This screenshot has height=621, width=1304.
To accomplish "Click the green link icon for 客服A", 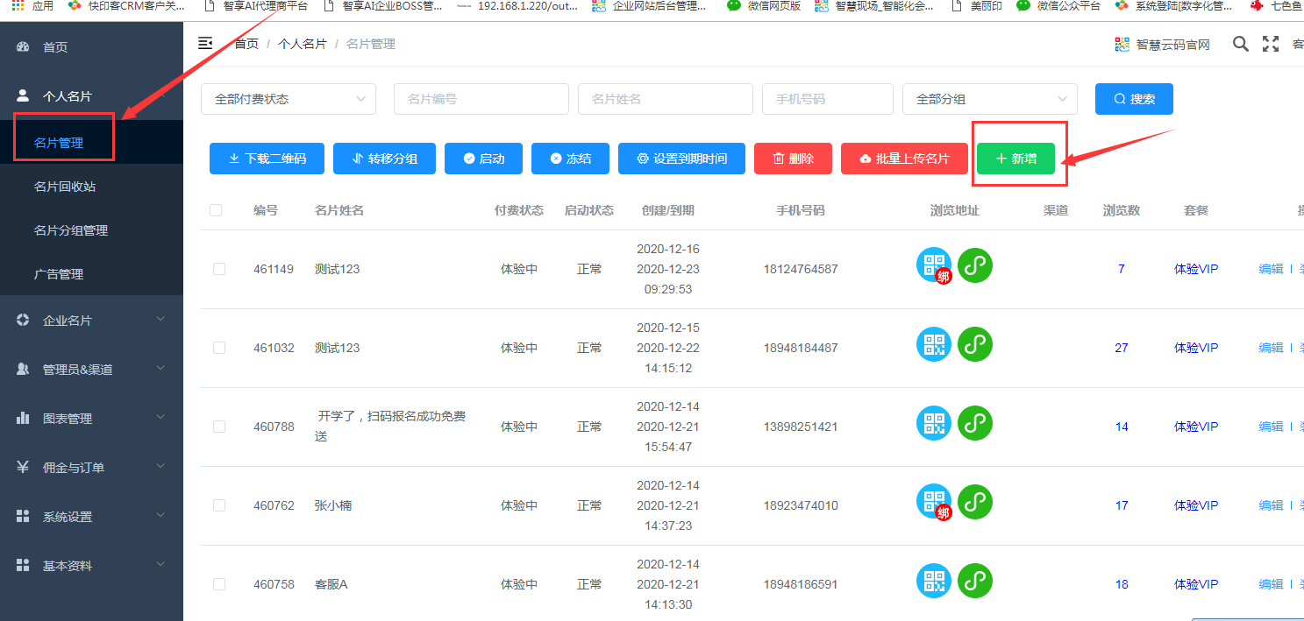I will (974, 581).
